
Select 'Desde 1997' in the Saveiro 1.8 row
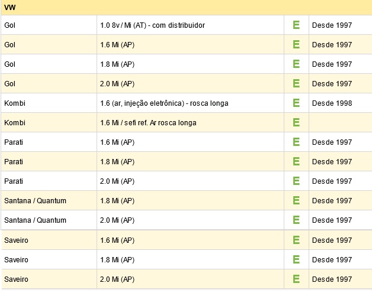point(332,259)
